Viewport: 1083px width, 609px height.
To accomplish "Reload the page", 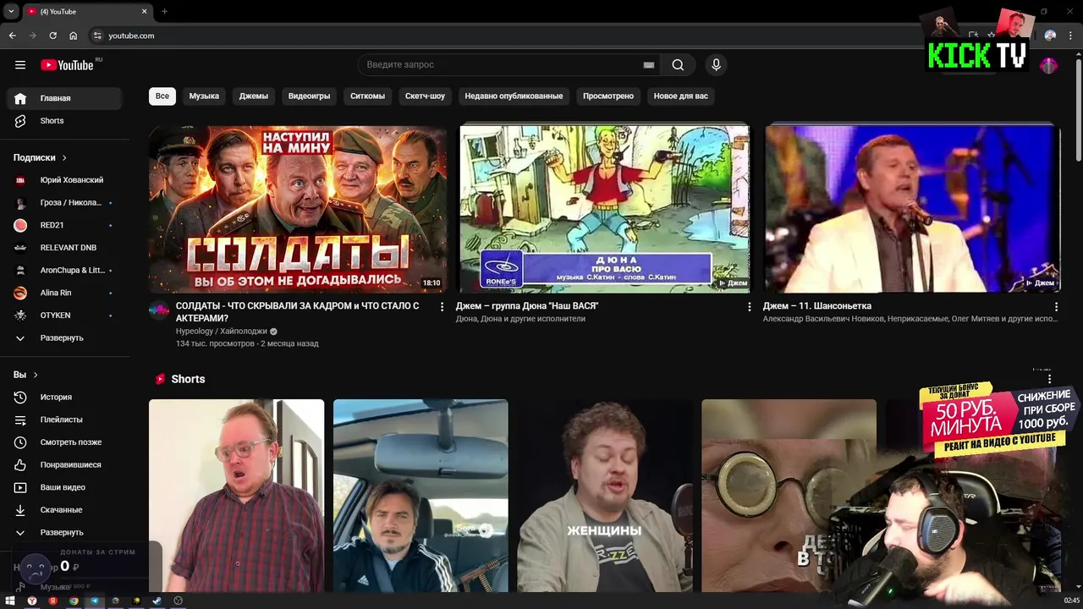I will tap(52, 36).
